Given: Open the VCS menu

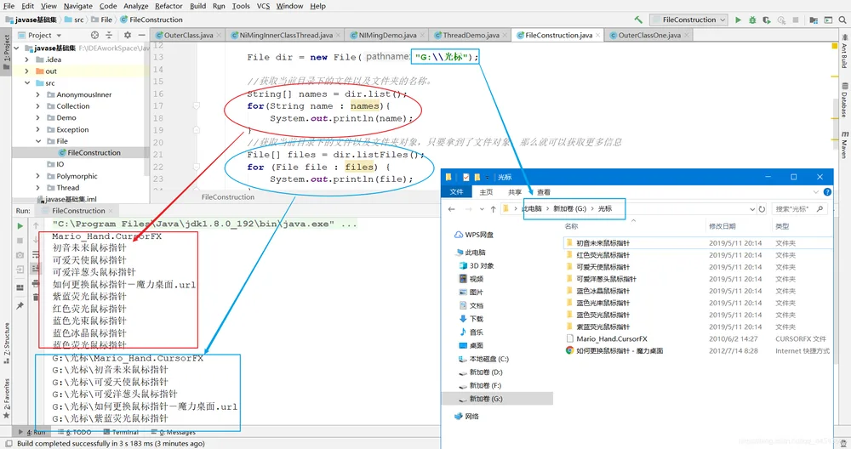Looking at the screenshot, I should pyautogui.click(x=263, y=6).
